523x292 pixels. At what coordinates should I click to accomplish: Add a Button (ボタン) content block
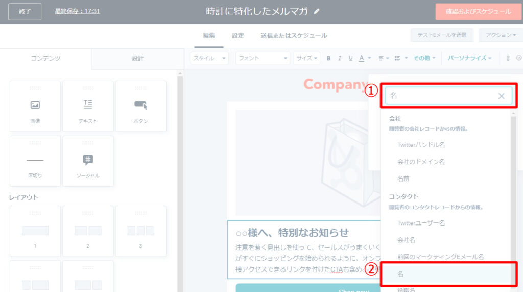pos(140,106)
